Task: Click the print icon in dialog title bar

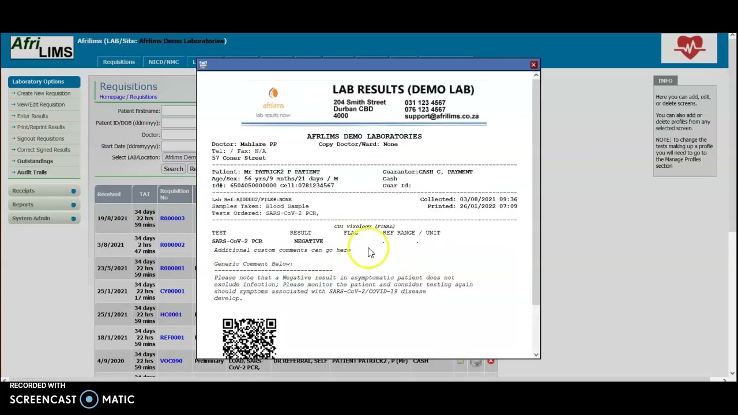Action: pyautogui.click(x=203, y=65)
